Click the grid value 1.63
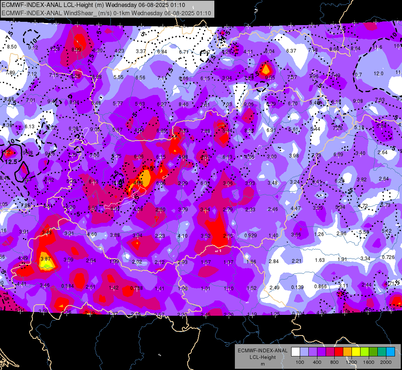The width and height of the screenshot is (402, 370). (x=320, y=260)
